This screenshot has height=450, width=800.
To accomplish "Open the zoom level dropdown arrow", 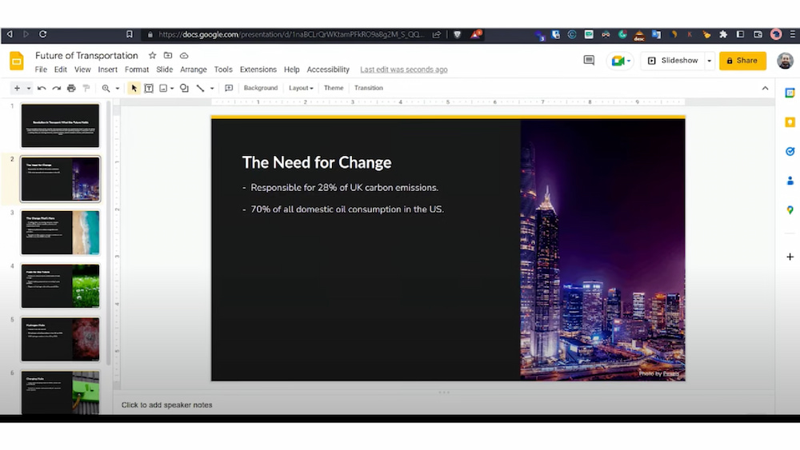I will pos(118,88).
